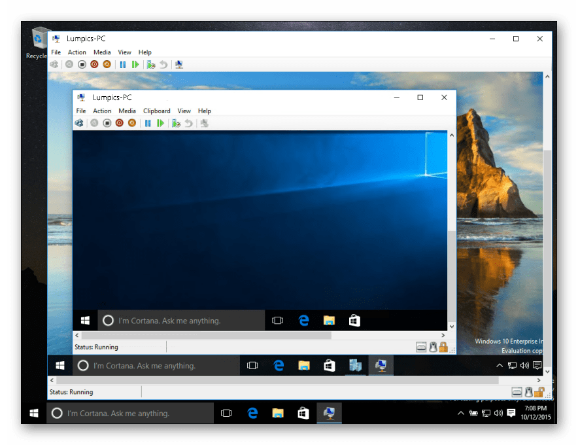Open the Clipboard menu of the inner VM window
This screenshot has height=445, width=578.
click(157, 111)
